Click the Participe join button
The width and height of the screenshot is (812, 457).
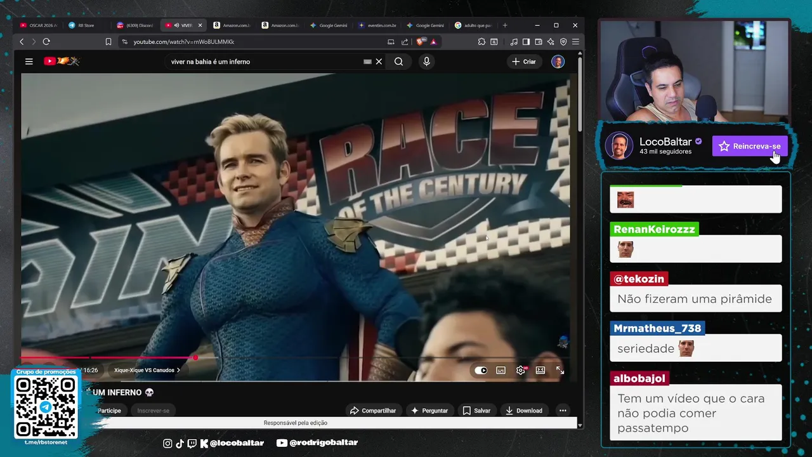109,411
